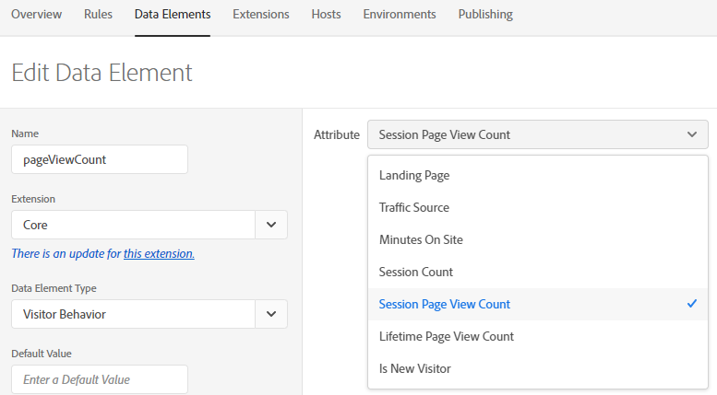Choose Traffic Source attribute option
The image size is (717, 395).
coord(538,207)
